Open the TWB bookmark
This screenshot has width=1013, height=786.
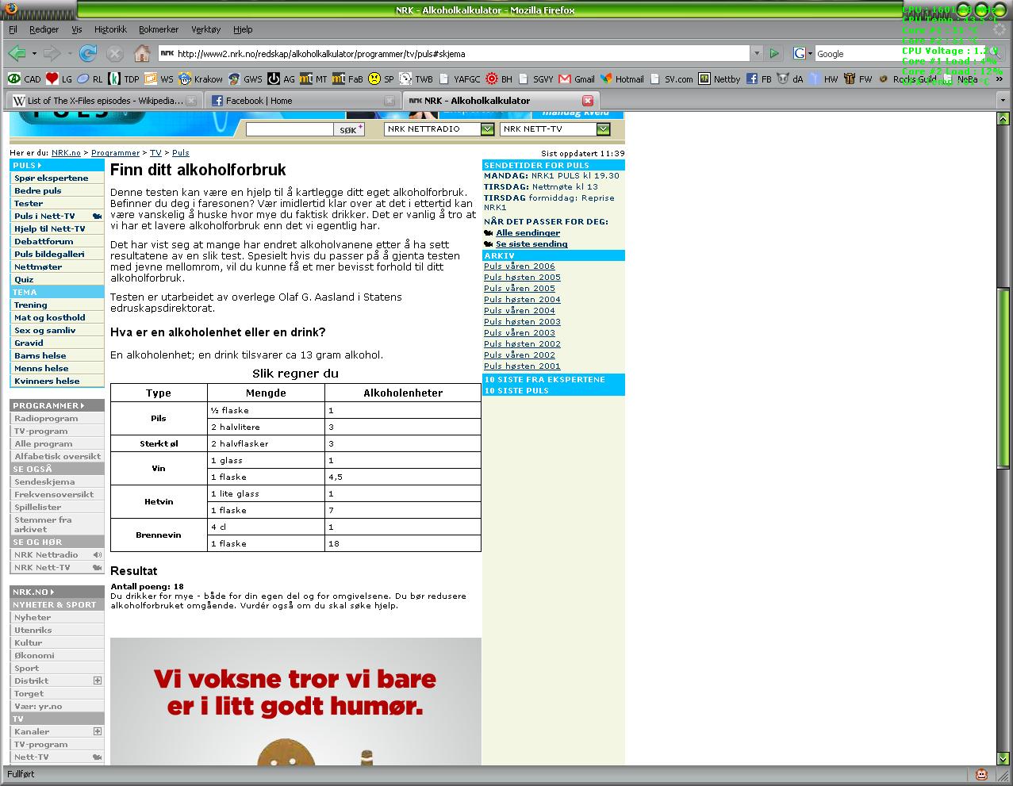point(416,79)
